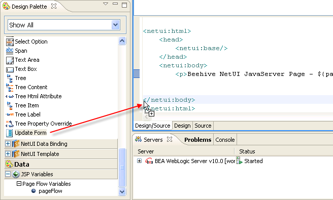Viewport: 333px width, 200px height.
Task: Open the Console tab
Action: tap(225, 140)
